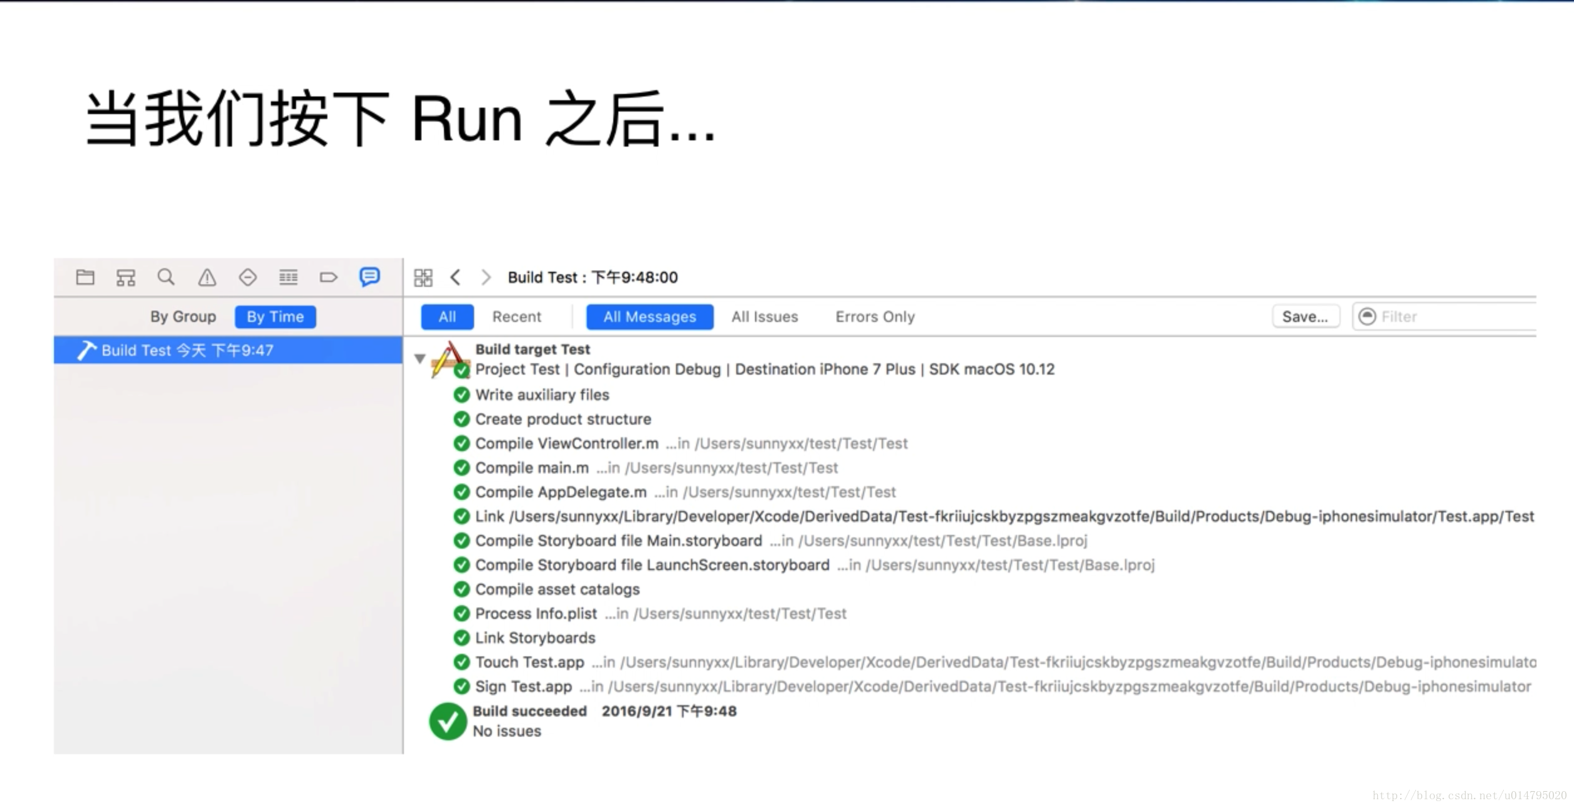Click green check beside Compile main.m

[x=462, y=468]
